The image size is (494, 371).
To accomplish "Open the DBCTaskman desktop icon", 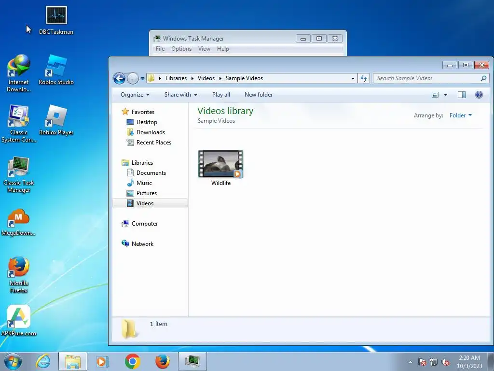I will pos(56,20).
